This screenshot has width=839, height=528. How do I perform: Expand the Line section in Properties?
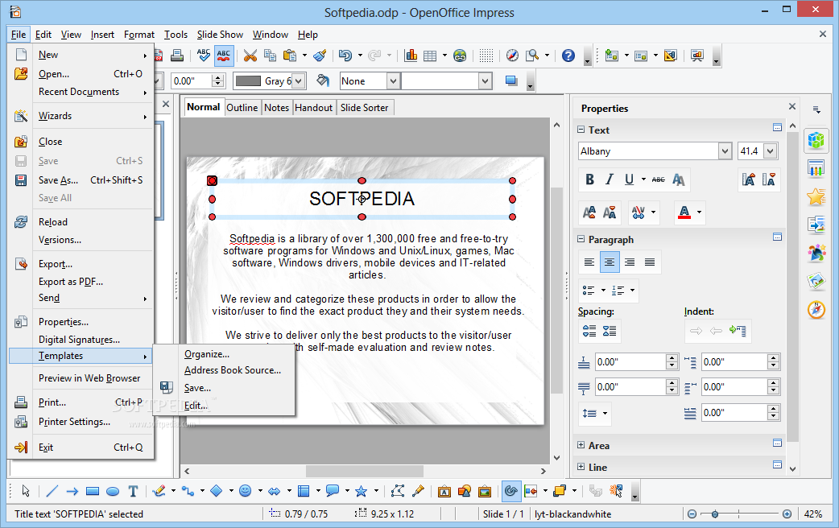tap(581, 467)
